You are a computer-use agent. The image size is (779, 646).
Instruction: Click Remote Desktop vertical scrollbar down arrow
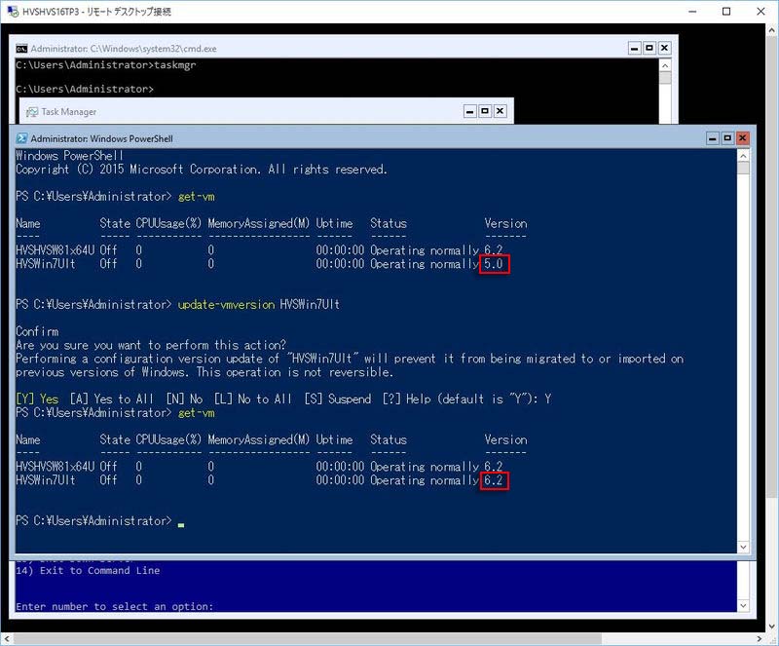pos(772,627)
